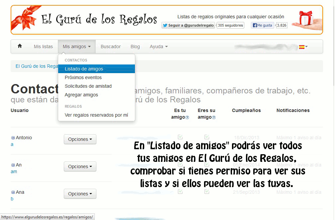Click the Twitter follow @gurudelregalo button
This screenshot has height=220, width=335.
tap(188, 25)
